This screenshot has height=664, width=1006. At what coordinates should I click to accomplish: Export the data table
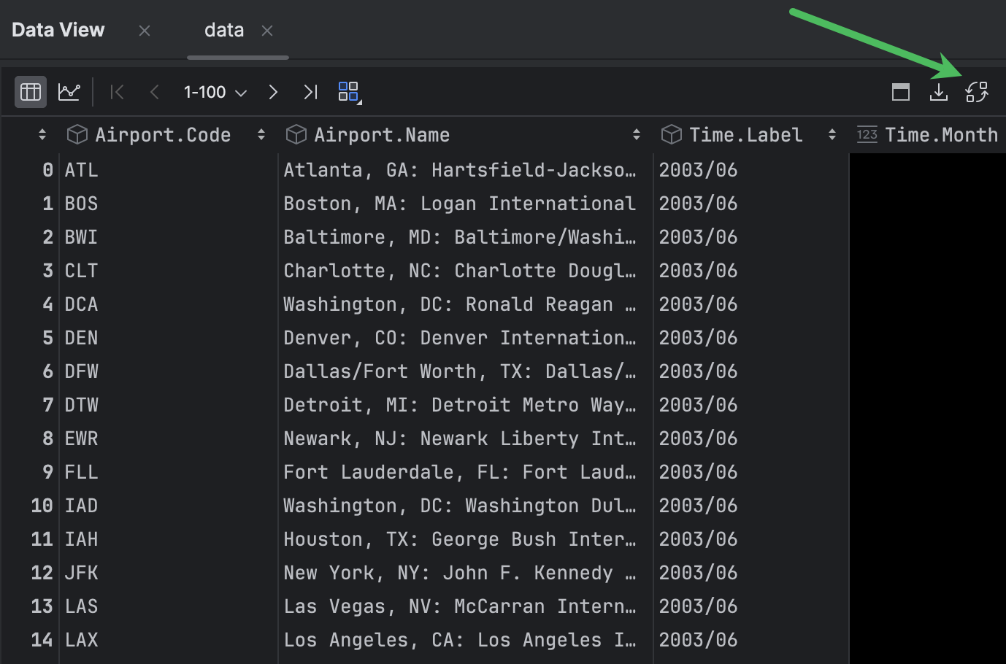click(x=939, y=91)
